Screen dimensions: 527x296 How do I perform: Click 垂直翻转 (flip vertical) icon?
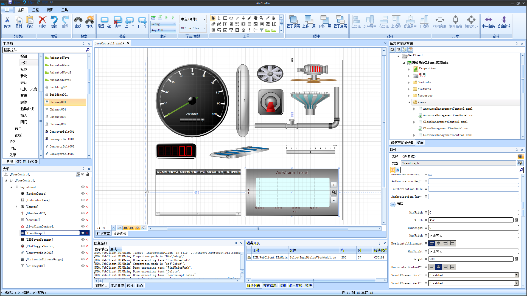[x=504, y=19]
